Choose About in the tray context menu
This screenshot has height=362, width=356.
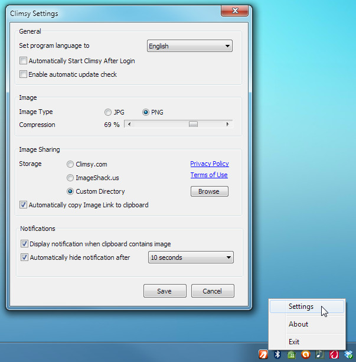tap(307, 324)
